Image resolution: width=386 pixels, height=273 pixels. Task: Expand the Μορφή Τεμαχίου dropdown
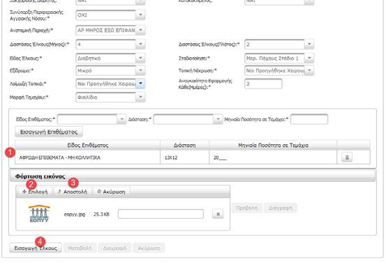140,97
